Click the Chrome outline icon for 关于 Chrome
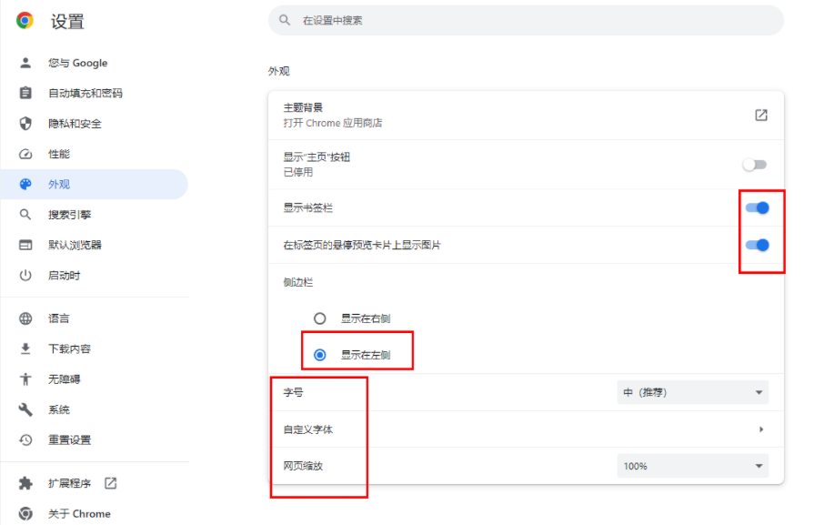 pos(25,513)
